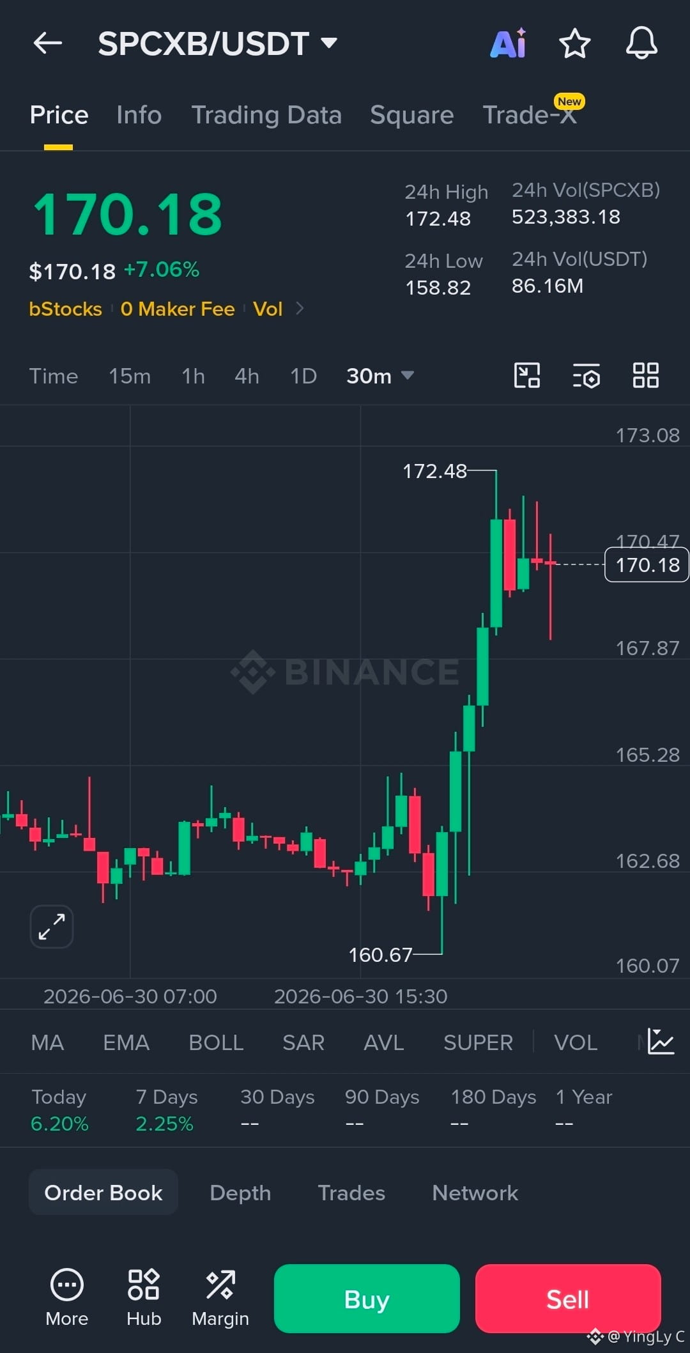This screenshot has width=690, height=1353.
Task: Tap the green Buy button
Action: [x=367, y=1299]
